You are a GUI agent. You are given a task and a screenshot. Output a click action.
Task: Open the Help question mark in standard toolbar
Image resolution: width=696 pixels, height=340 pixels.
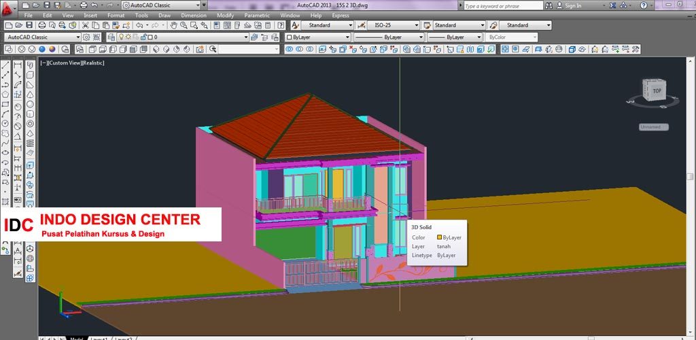(x=281, y=25)
